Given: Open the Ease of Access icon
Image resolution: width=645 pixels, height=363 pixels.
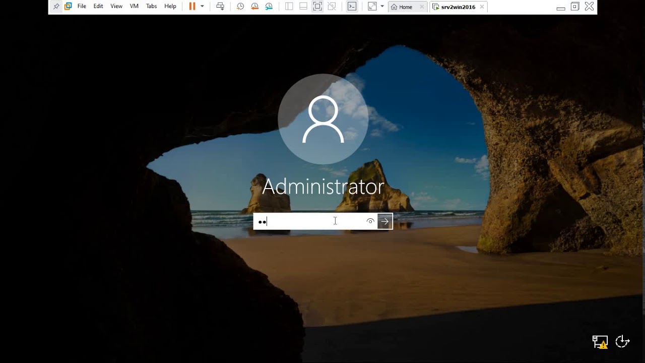Looking at the screenshot, I should 623,341.
